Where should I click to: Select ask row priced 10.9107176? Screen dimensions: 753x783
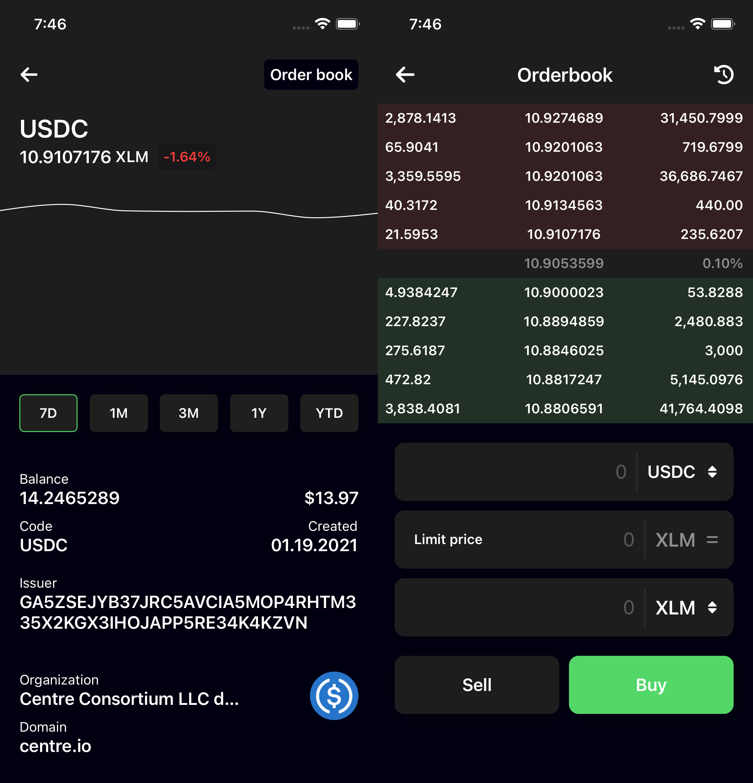pos(565,234)
